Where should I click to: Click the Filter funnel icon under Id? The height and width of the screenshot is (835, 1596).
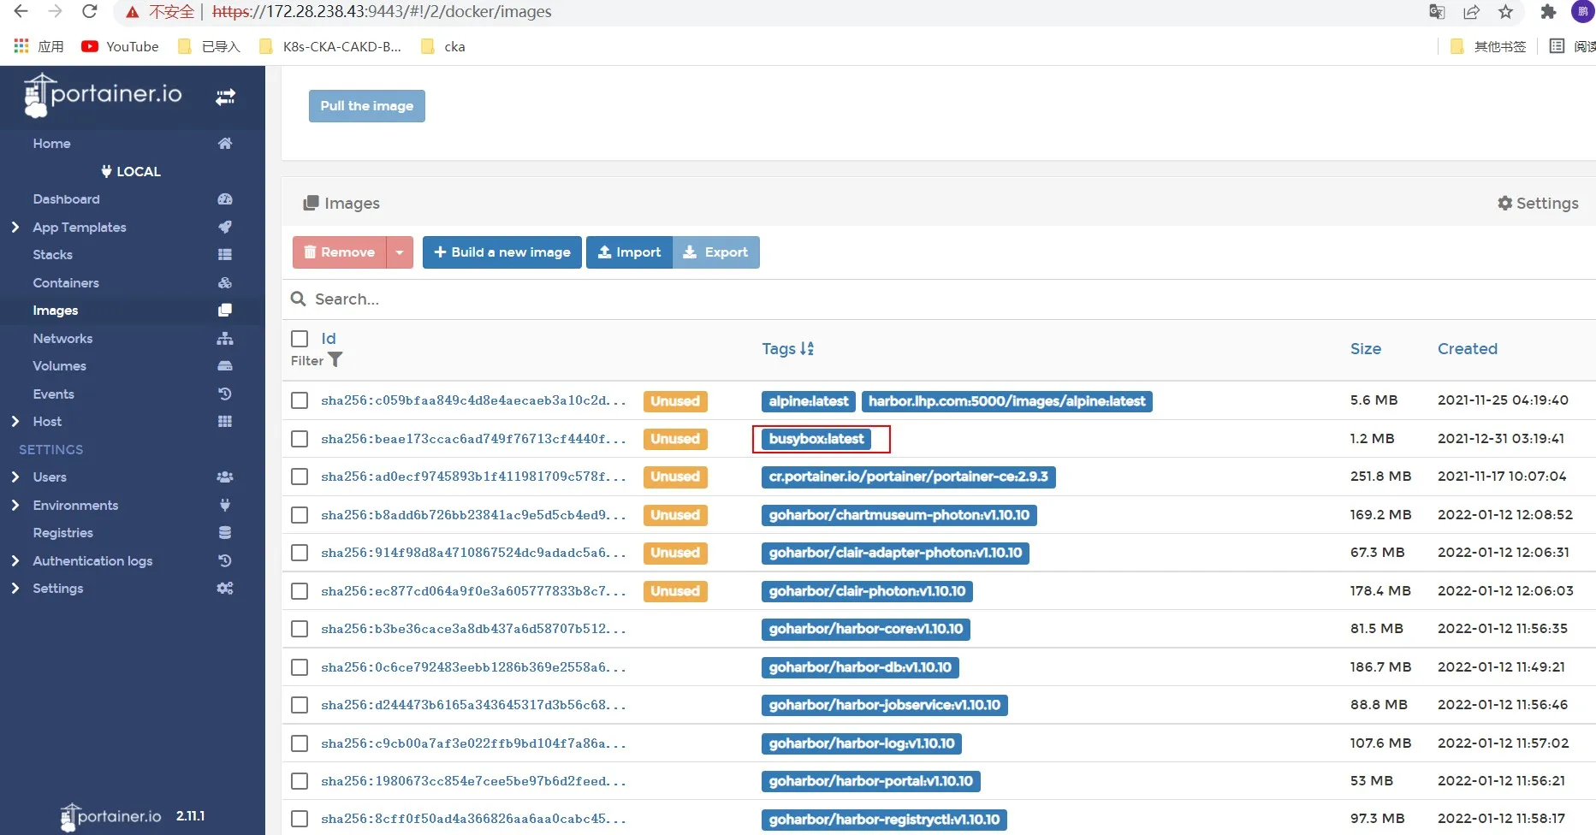[335, 360]
